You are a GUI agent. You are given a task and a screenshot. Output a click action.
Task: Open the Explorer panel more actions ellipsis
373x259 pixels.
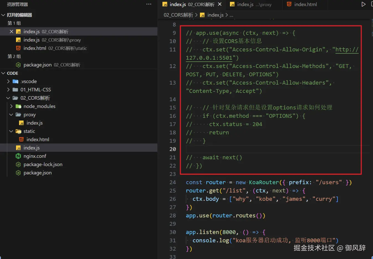pyautogui.click(x=149, y=4)
